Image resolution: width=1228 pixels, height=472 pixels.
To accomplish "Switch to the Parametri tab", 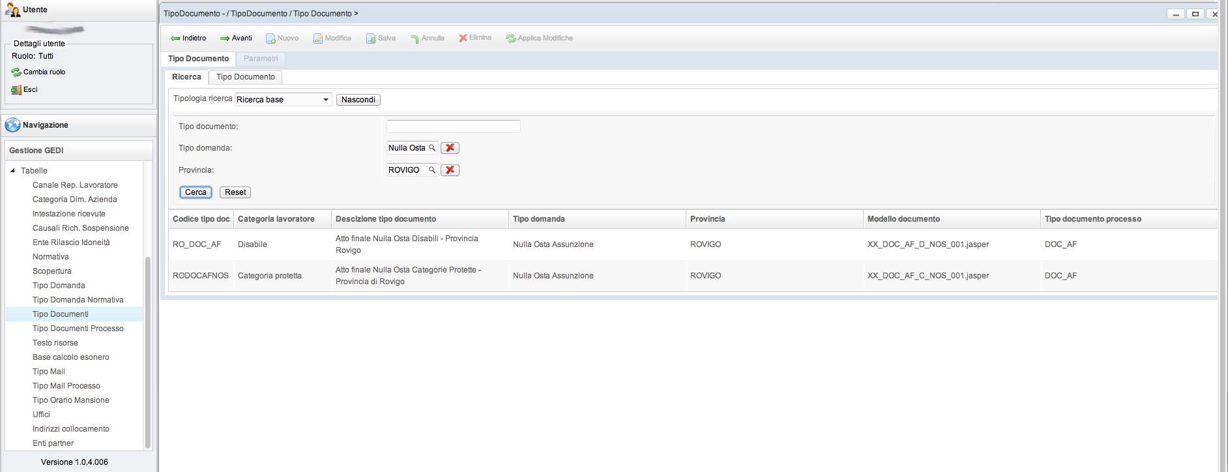I will pos(261,59).
